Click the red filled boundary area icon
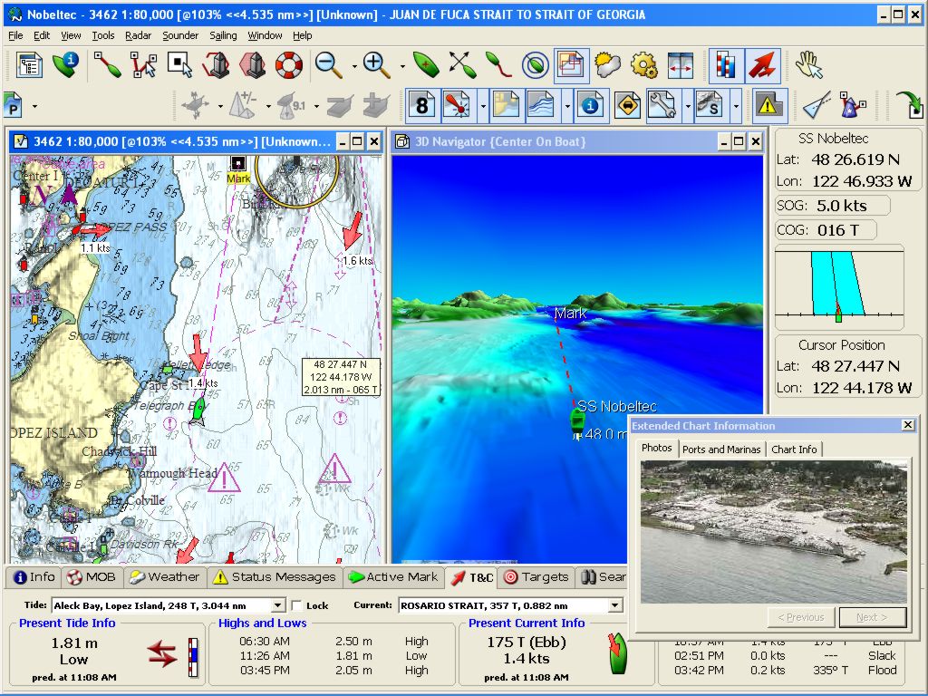 253,65
